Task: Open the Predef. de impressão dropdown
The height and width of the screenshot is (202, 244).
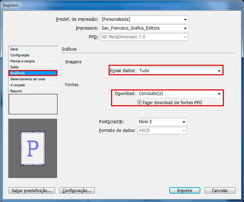Action: 144,19
